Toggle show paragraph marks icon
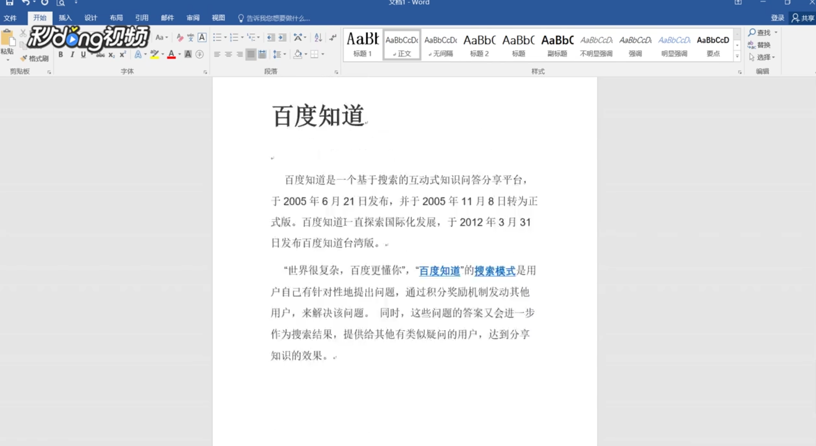The image size is (816, 446). tap(333, 37)
